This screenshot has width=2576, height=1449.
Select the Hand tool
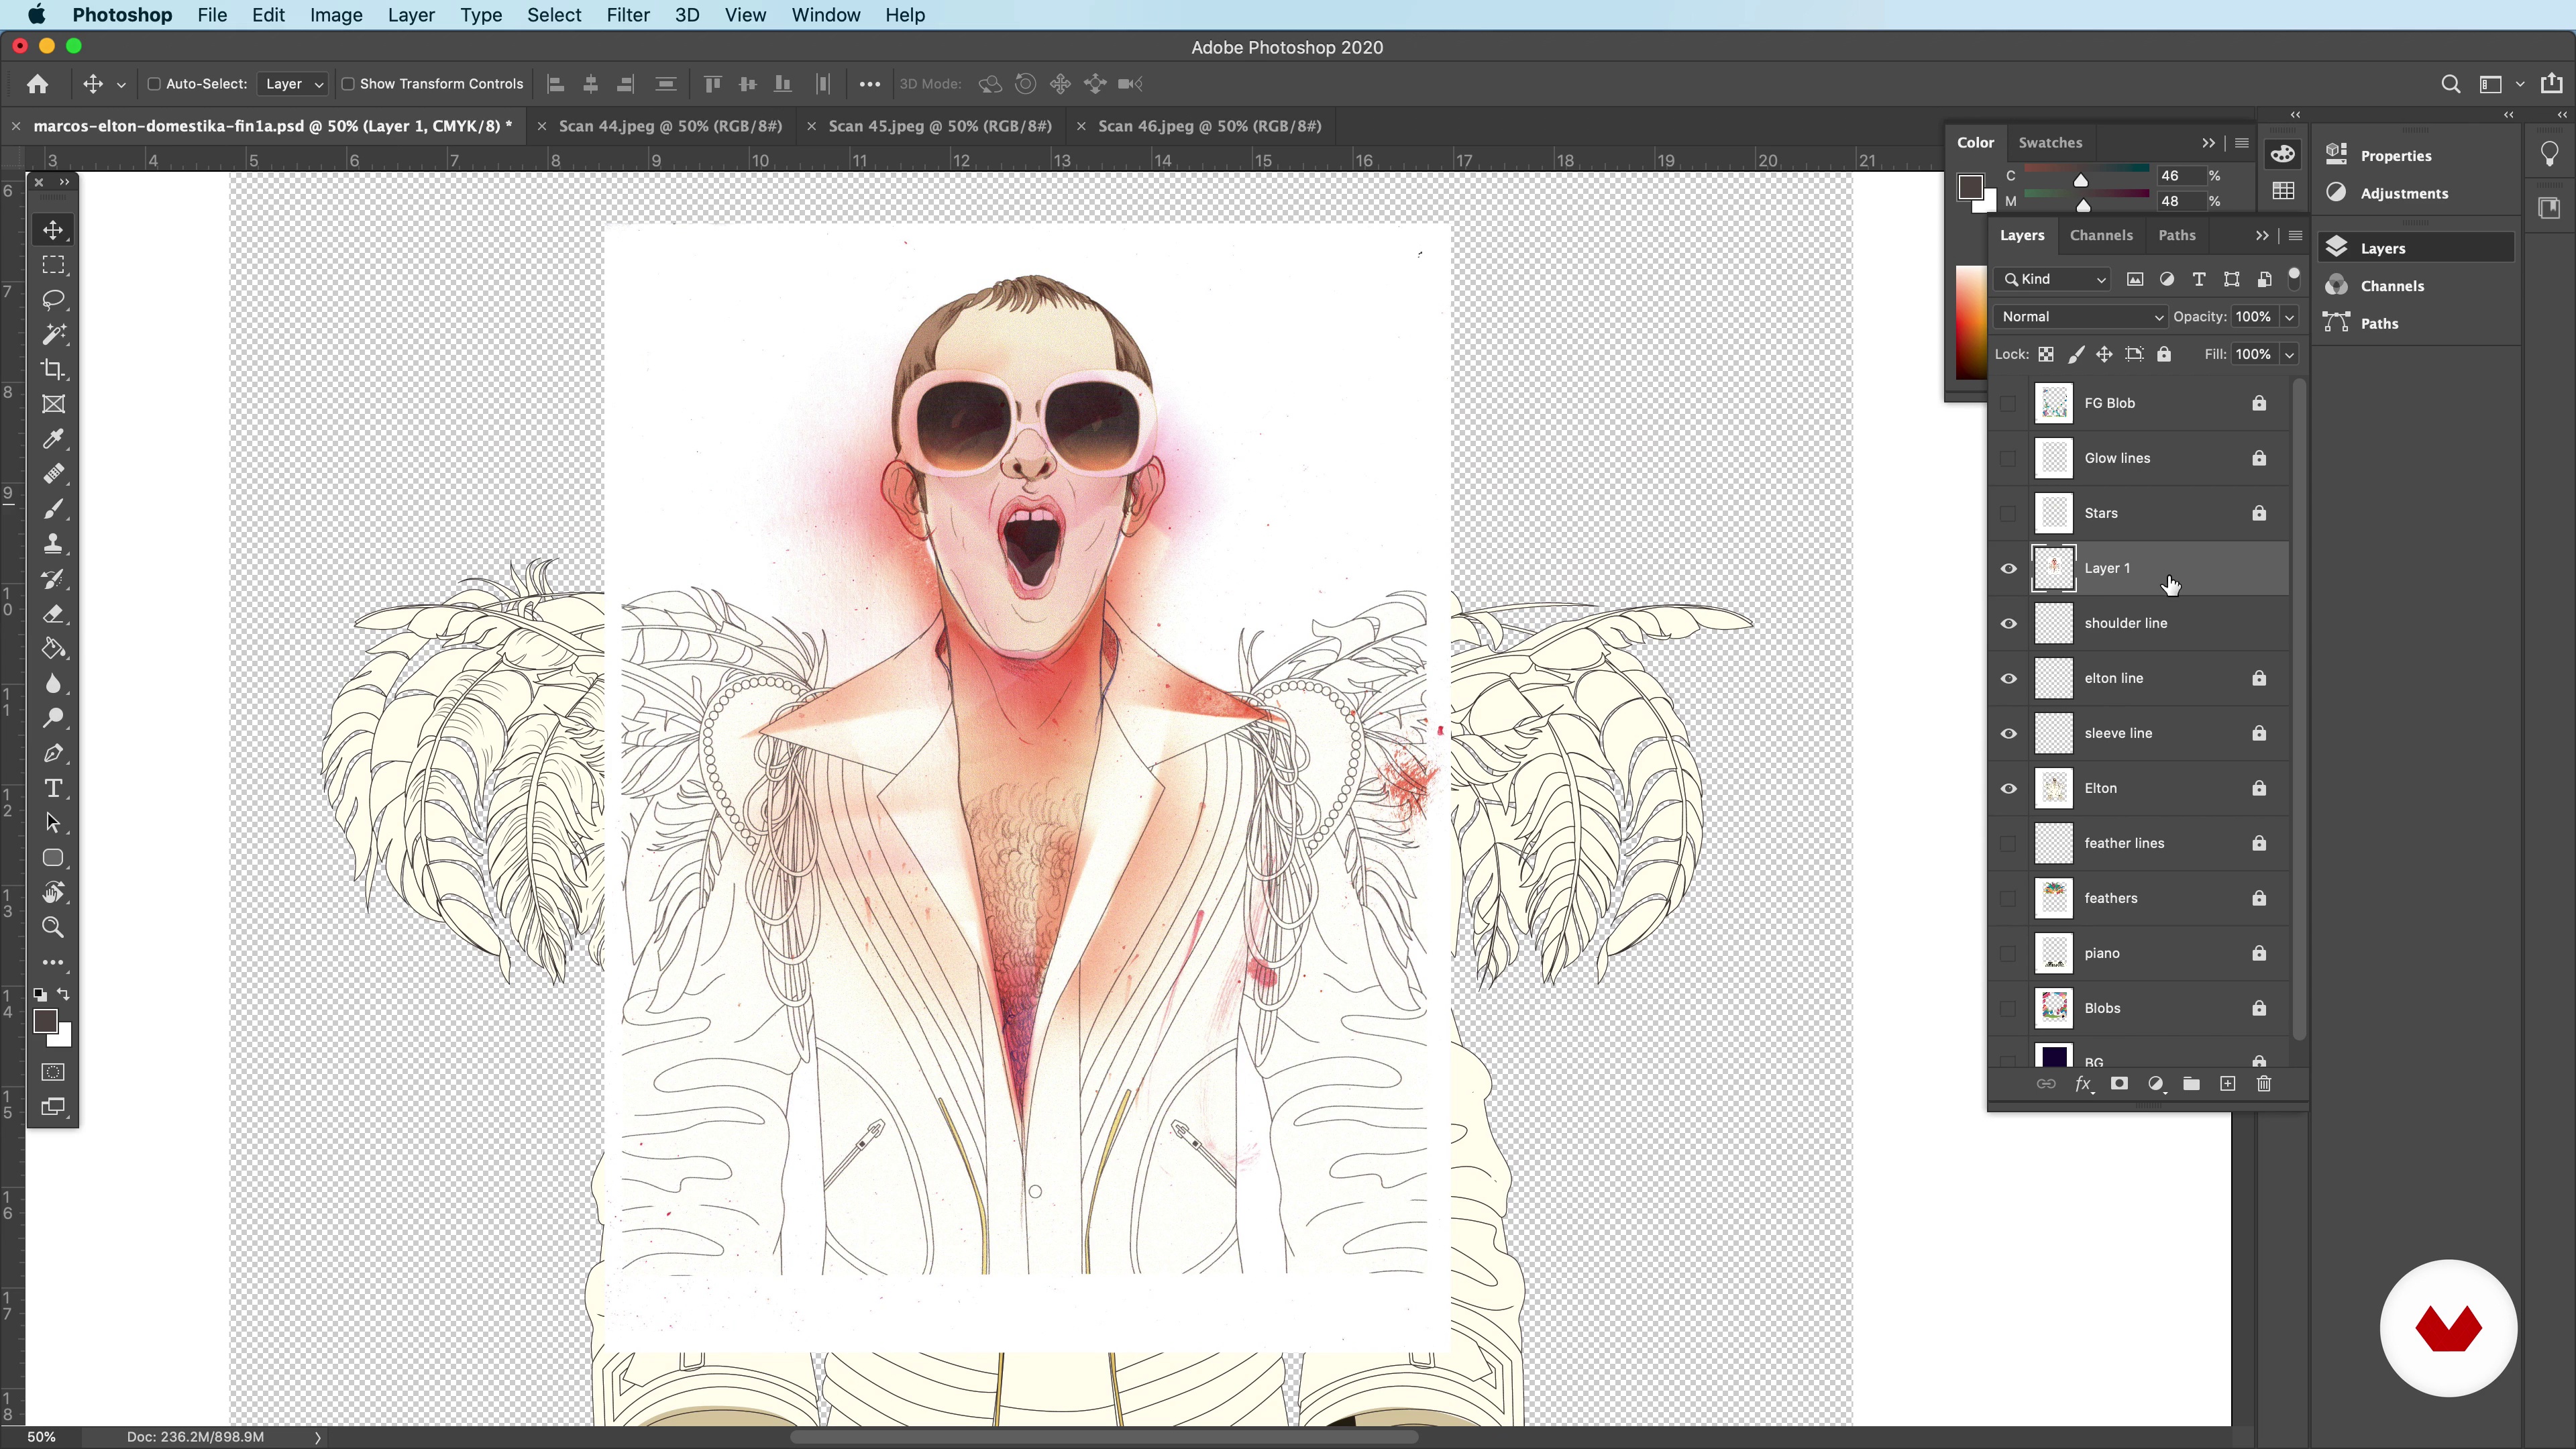pos(53,893)
